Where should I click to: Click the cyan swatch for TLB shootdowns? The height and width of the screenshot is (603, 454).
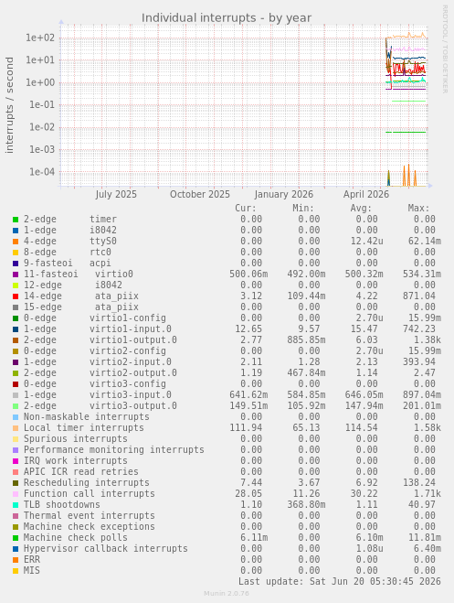[16, 505]
